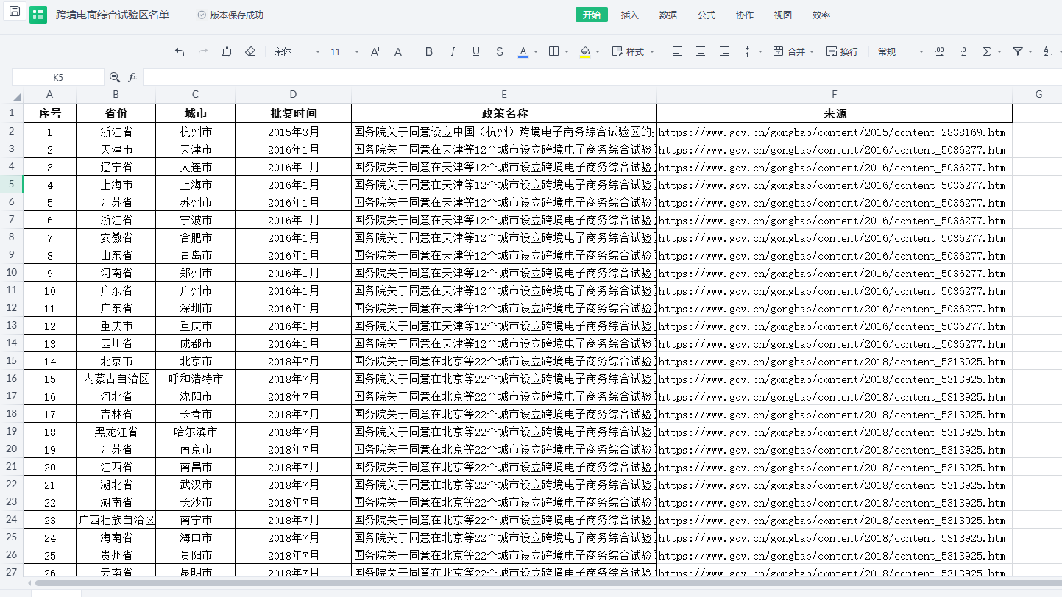Viewport: 1062px width, 597px height.
Task: Click the 批复时间 header cell
Action: tap(294, 113)
